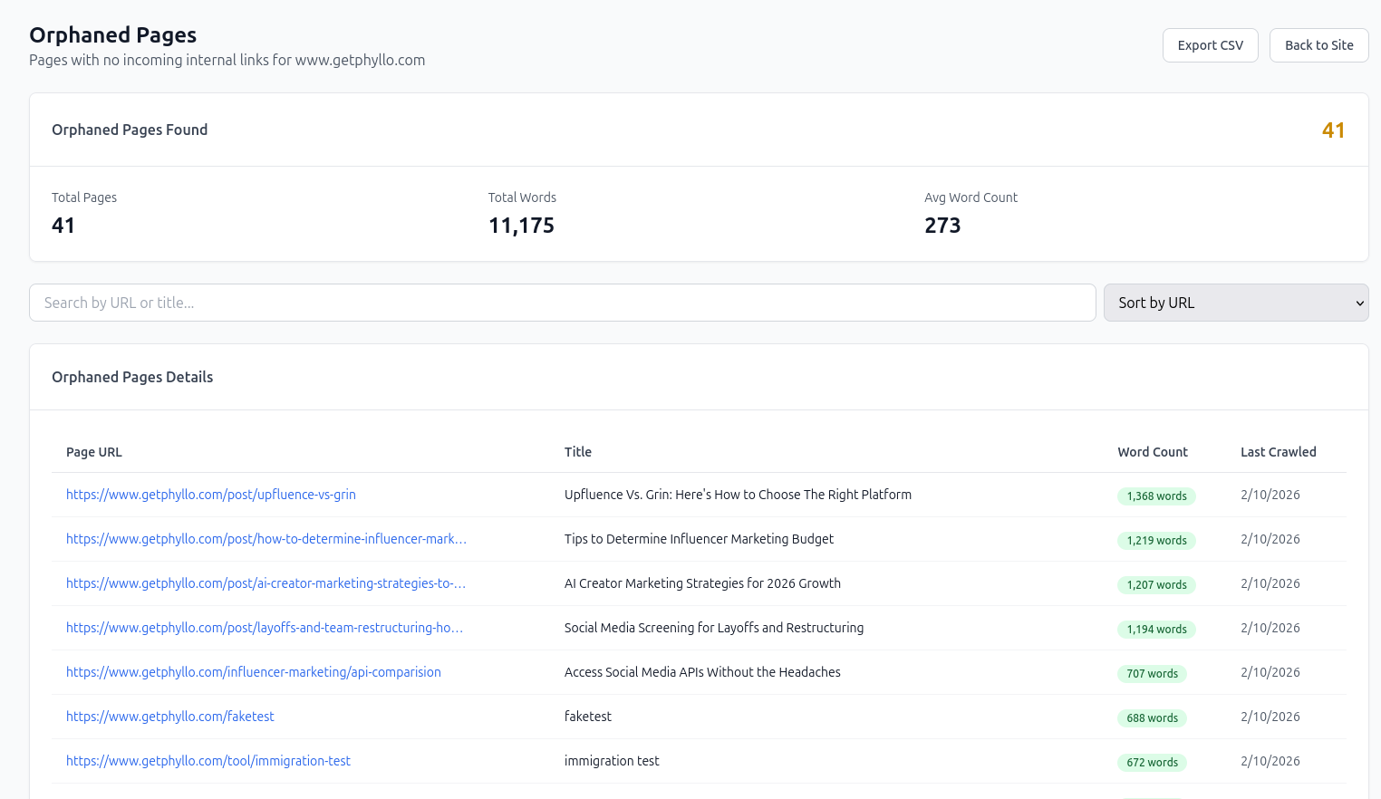The height and width of the screenshot is (799, 1381).
Task: Click the 1,368 words badge
Action: coord(1156,496)
